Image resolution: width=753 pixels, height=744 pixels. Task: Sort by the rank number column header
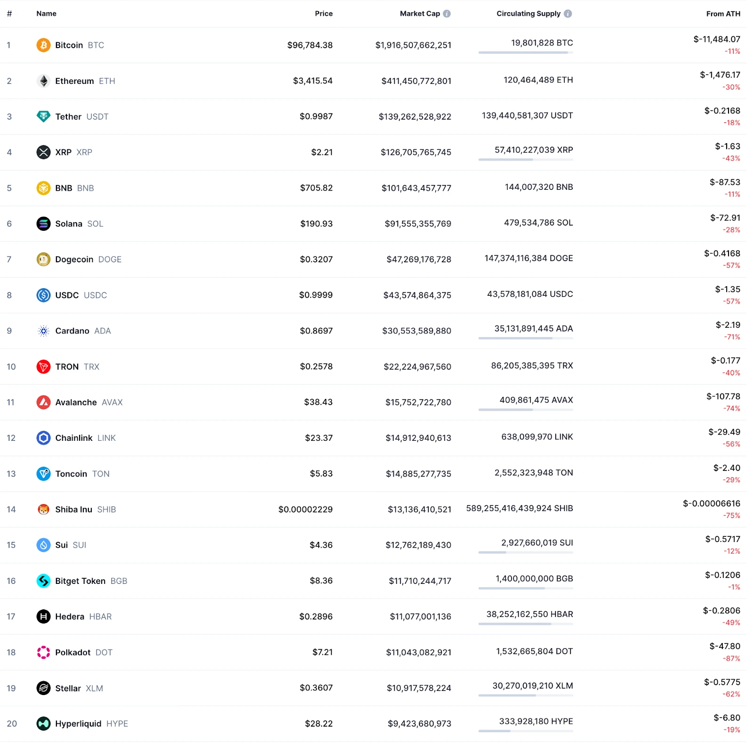click(x=9, y=14)
